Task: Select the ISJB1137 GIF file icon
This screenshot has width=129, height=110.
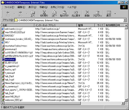Action: 3,63
